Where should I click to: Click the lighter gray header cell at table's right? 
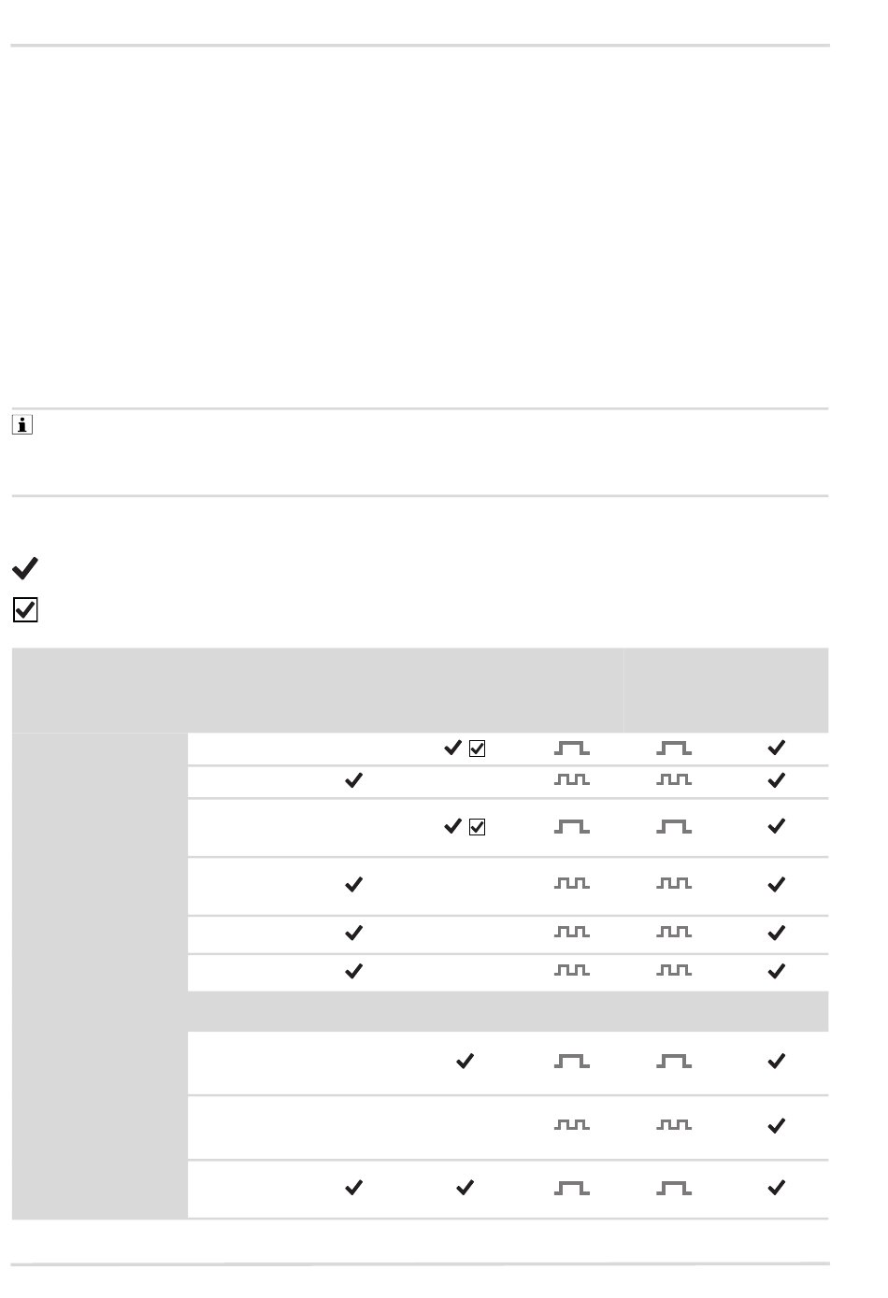[x=726, y=690]
